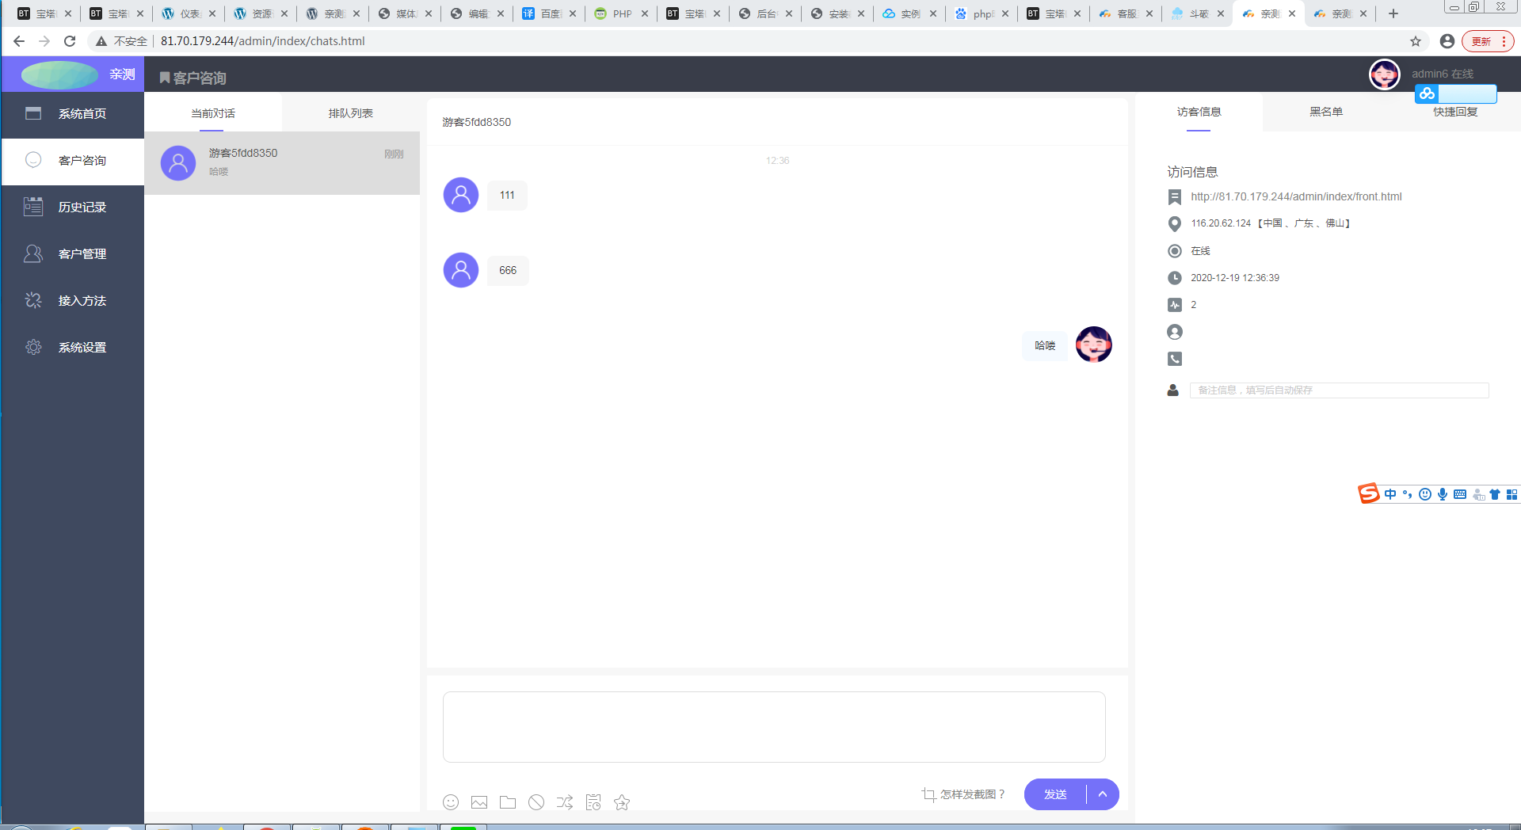Image resolution: width=1521 pixels, height=830 pixels.
Task: Click the 发送 send button
Action: click(x=1055, y=794)
